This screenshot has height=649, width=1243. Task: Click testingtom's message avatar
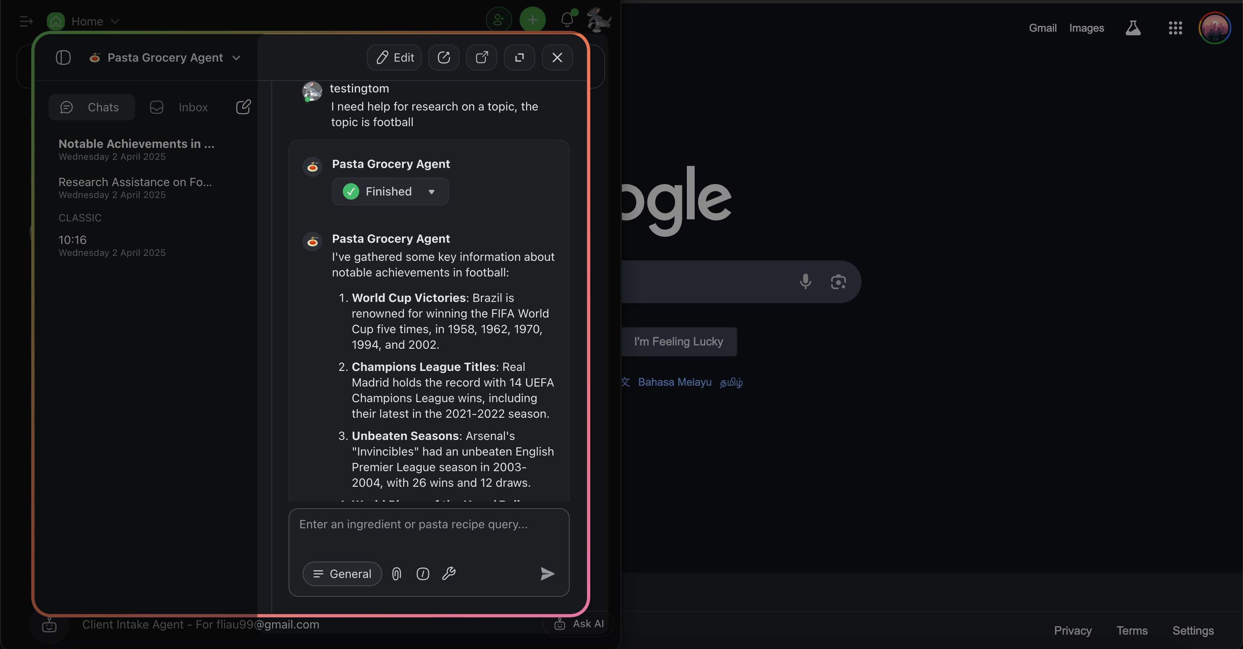pos(312,92)
